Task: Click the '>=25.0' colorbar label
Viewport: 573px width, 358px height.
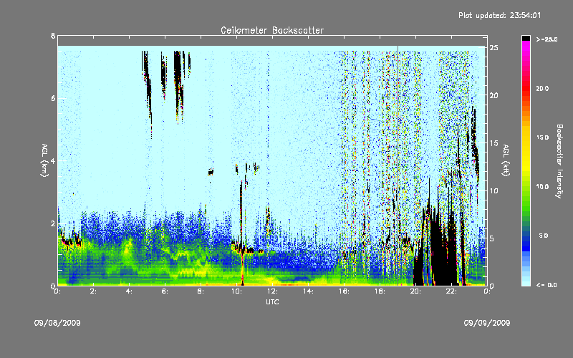Action: [546, 39]
